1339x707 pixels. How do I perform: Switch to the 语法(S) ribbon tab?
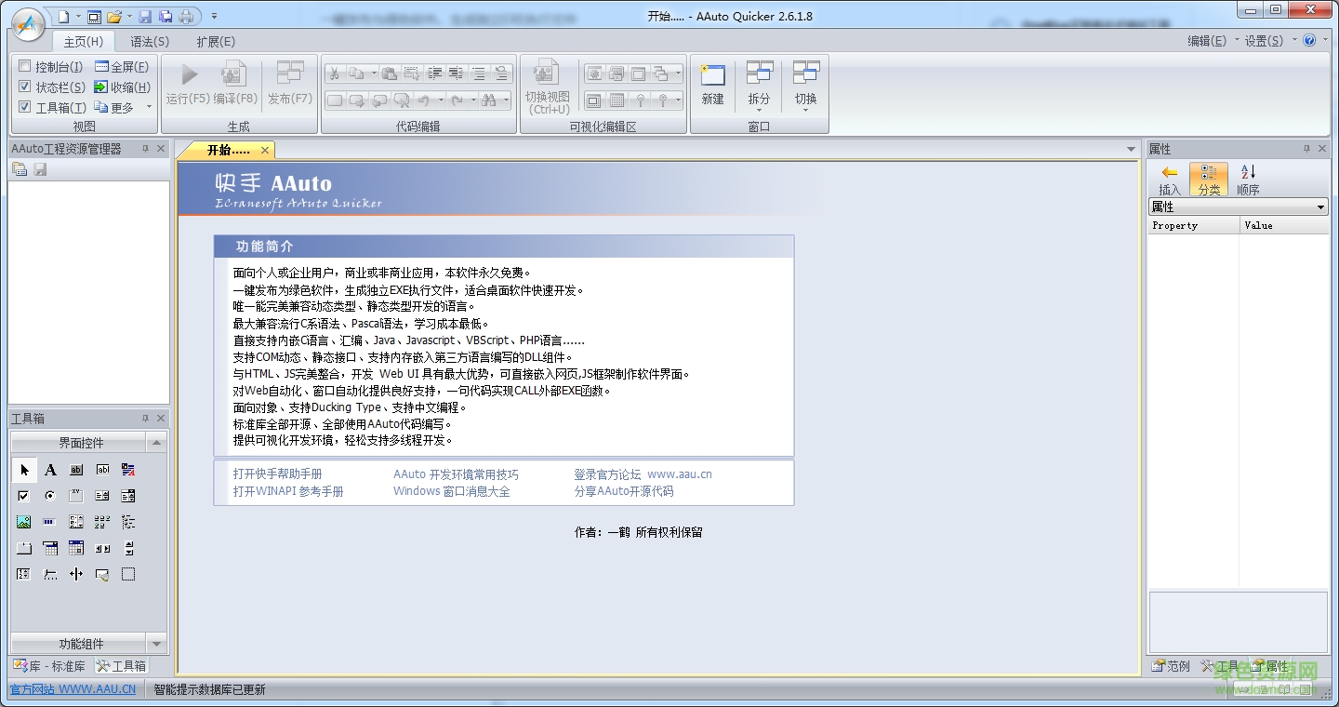tap(148, 41)
